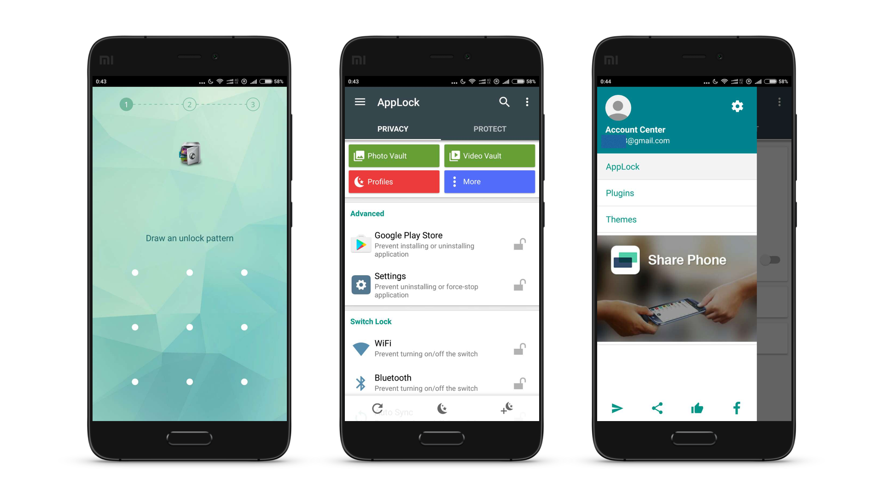
Task: Open three-dot overflow menu
Action: click(x=526, y=102)
